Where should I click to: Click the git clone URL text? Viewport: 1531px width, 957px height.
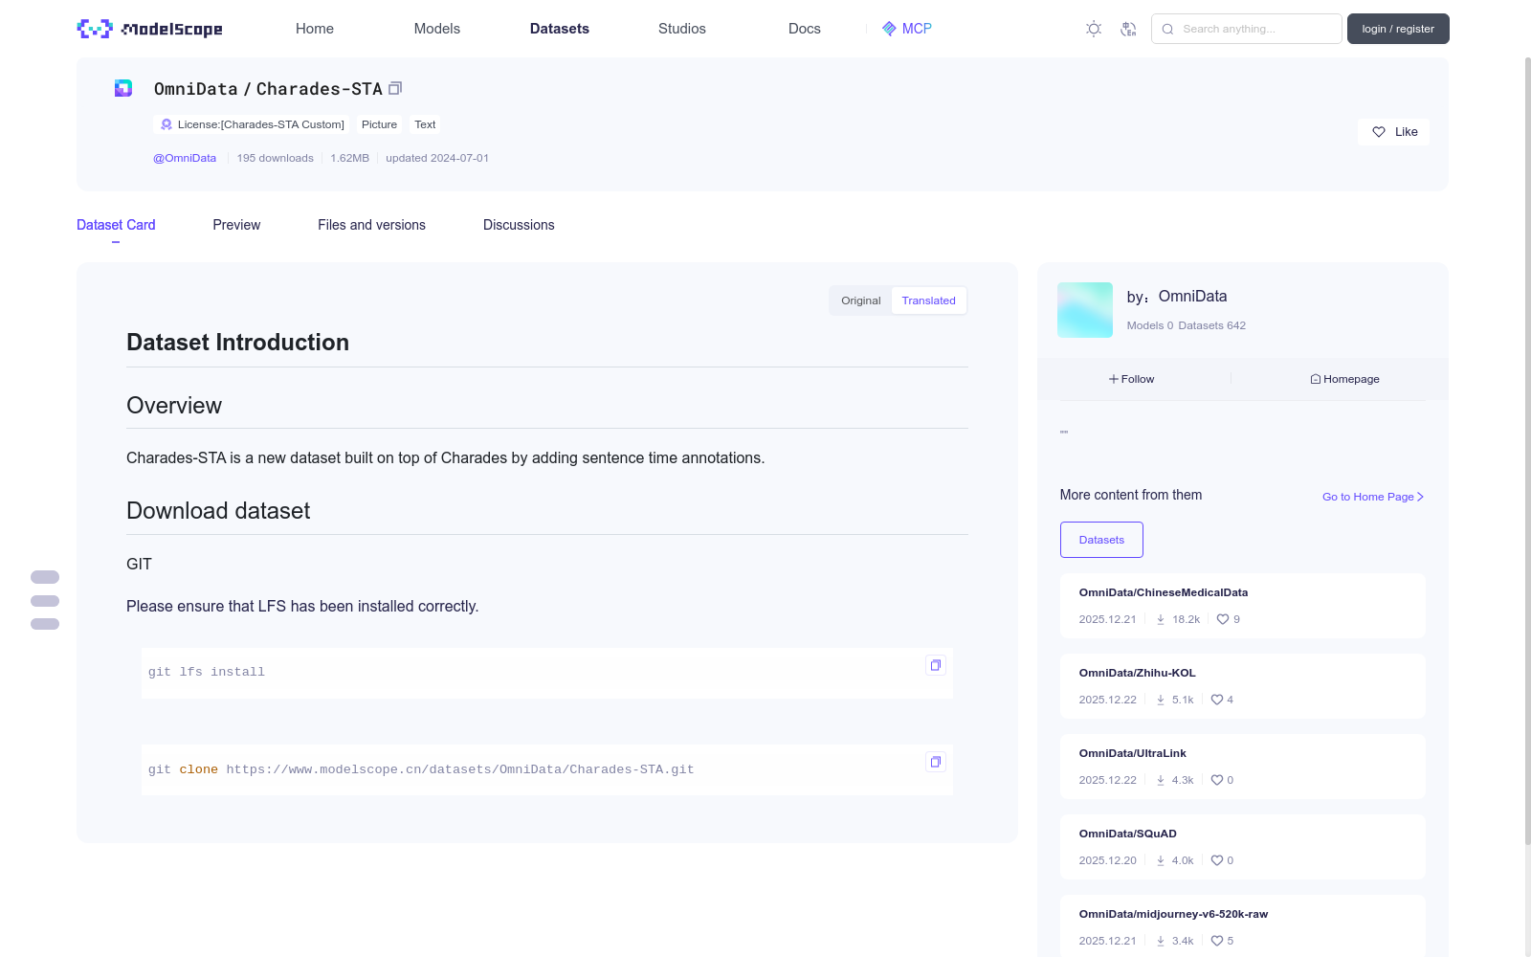(460, 769)
